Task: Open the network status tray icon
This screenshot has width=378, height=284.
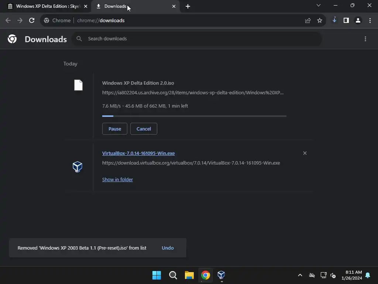Action: pos(323,275)
